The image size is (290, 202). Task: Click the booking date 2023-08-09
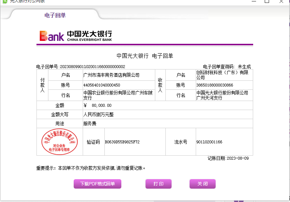pyautogui.click(x=238, y=159)
